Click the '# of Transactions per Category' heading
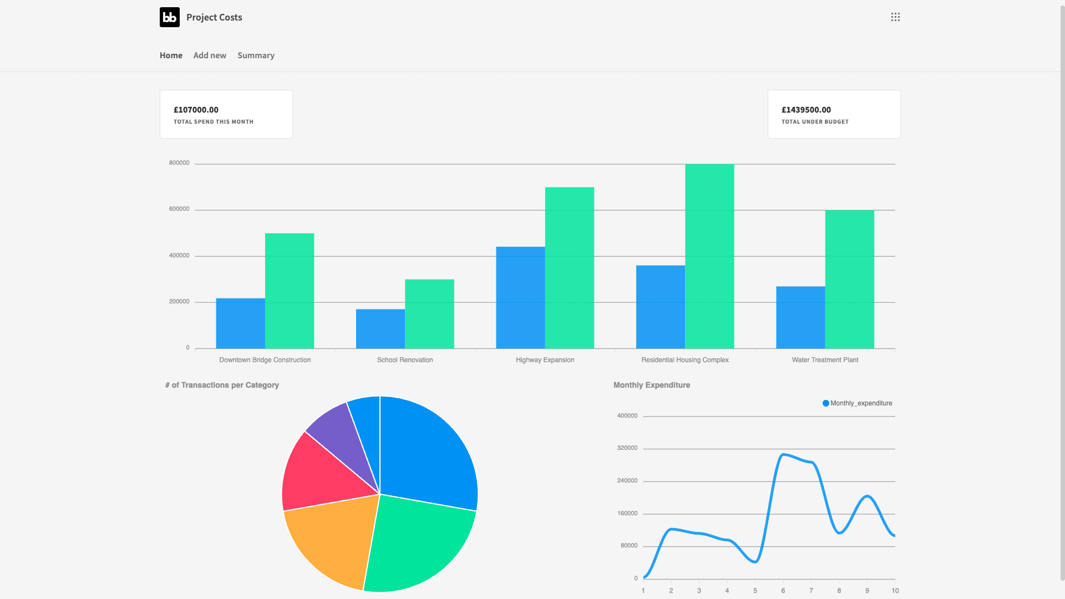 pos(222,385)
